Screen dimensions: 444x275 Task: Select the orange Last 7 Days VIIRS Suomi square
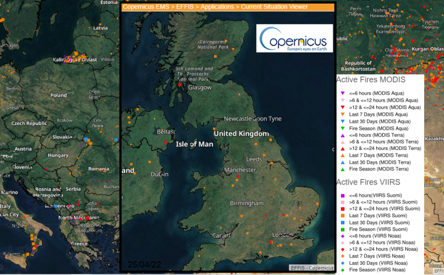coord(342,215)
